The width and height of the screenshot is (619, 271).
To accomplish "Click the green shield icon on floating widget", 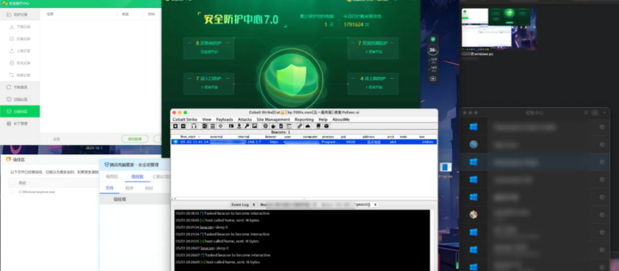I will pos(433,39).
